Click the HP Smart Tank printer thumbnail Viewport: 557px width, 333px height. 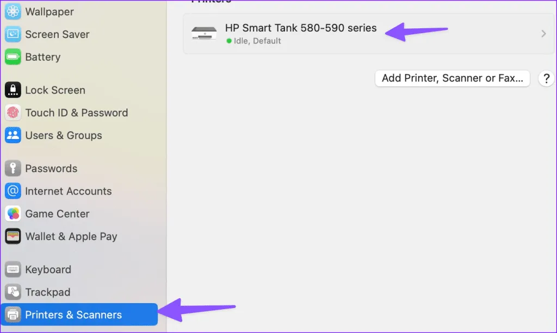[204, 34]
